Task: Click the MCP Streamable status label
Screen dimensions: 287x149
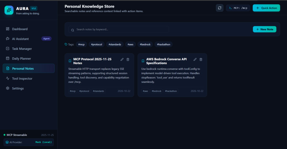Action: pyautogui.click(x=17, y=135)
